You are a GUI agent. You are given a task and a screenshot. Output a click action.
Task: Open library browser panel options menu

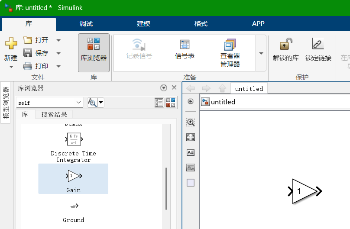164,88
